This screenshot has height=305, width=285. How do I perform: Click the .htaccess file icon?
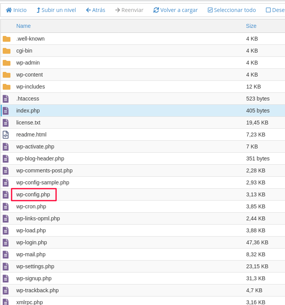pos(6,99)
